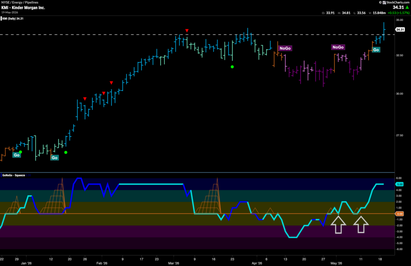The height and width of the screenshot is (266, 411).
Task: Click the Jan '26 date axis label
Action: pos(26,263)
